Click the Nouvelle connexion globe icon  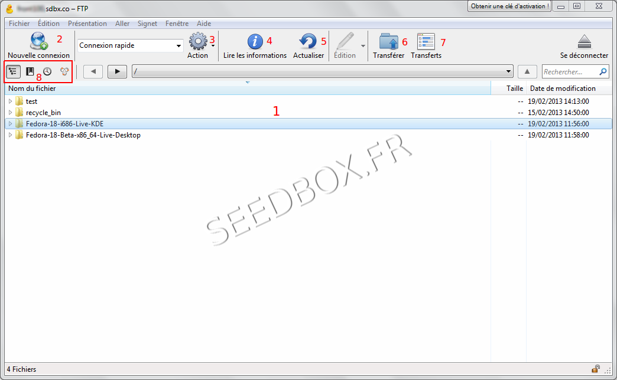coord(39,42)
